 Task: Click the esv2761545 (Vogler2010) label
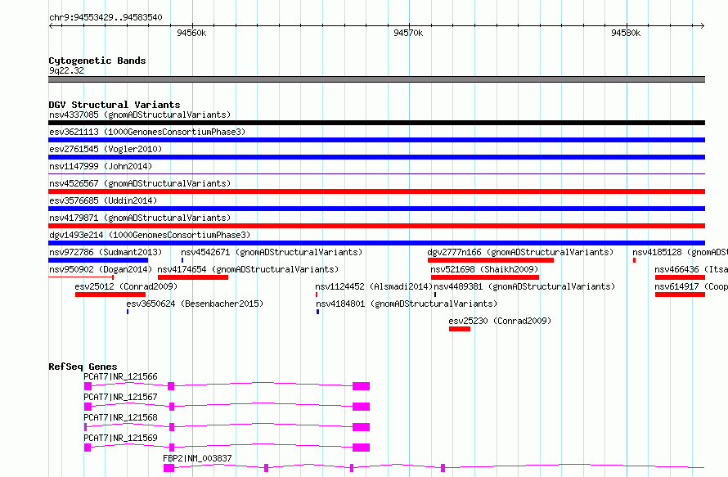point(106,149)
